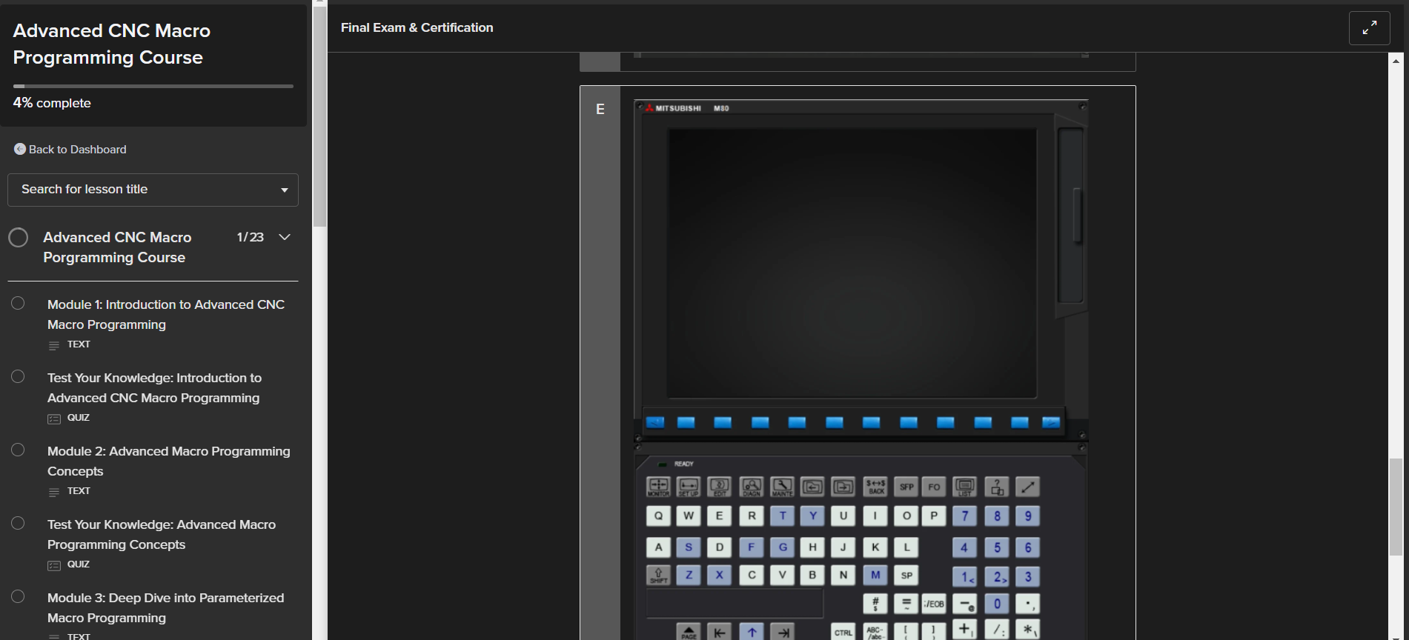Click the number 7 key

964,516
